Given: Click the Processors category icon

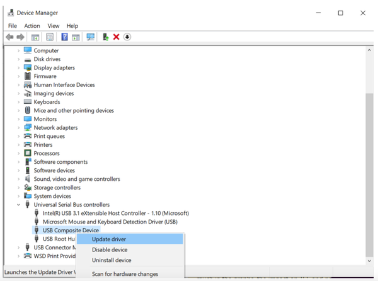Looking at the screenshot, I should (28, 153).
